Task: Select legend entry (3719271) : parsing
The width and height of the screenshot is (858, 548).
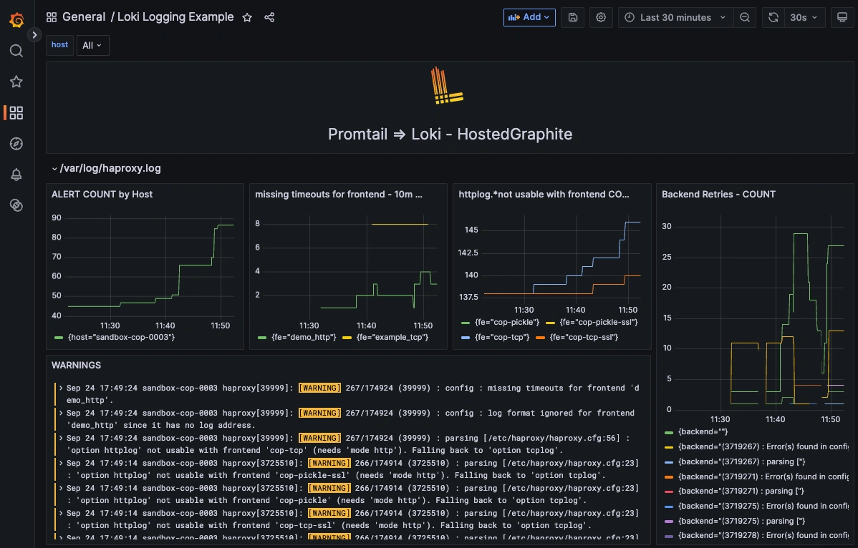Action: coord(741,491)
